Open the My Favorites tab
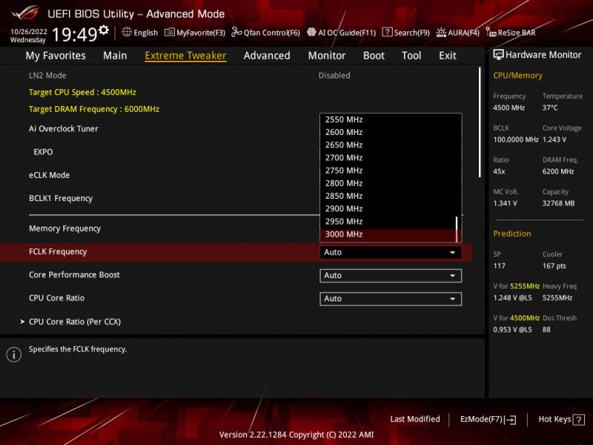Image resolution: width=593 pixels, height=445 pixels. (56, 56)
